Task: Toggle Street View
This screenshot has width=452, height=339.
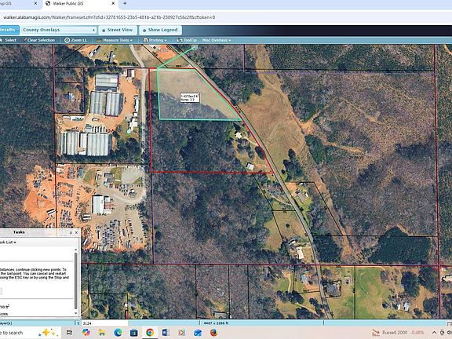Action: click(x=118, y=30)
